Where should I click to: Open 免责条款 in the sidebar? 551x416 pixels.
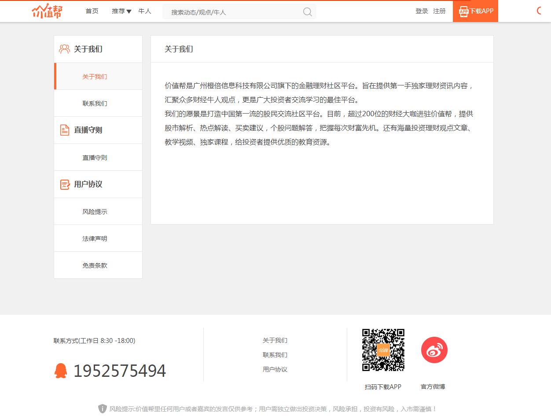tap(98, 265)
